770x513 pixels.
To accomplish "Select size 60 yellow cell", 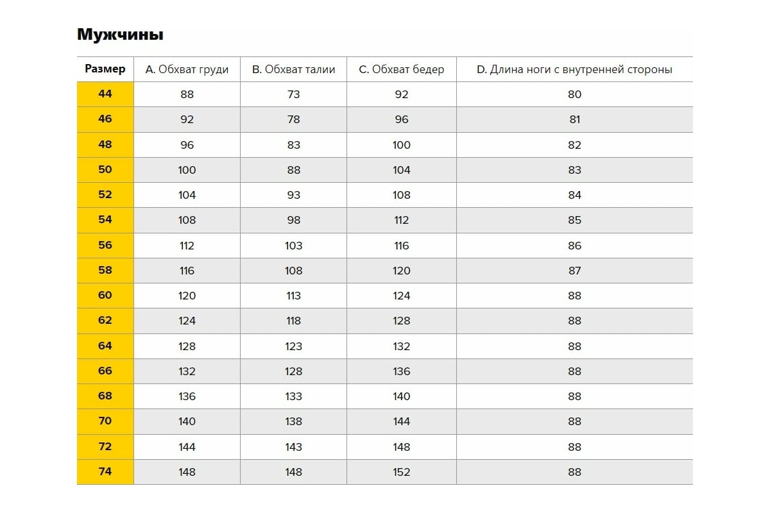I will coord(105,296).
